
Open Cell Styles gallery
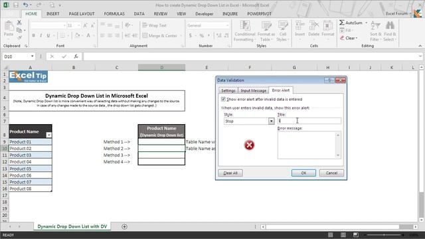pyautogui.click(x=283, y=31)
